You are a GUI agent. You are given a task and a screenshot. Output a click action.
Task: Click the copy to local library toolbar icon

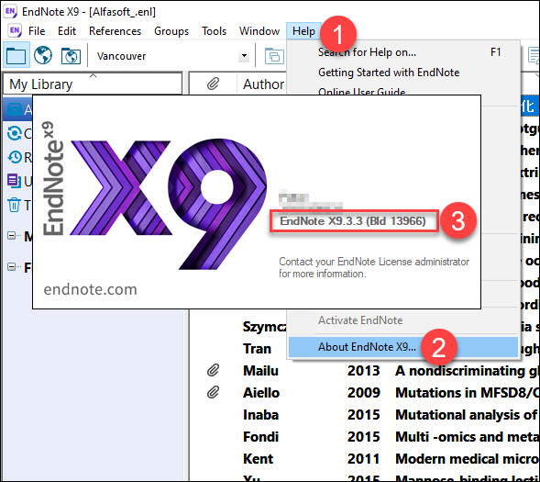click(x=274, y=56)
